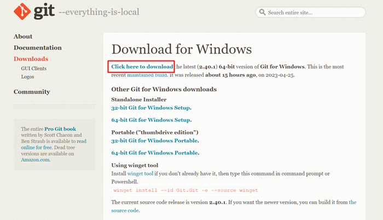Image resolution: width=383 pixels, height=220 pixels.
Task: Click the 'Click here to download' link
Action: click(x=142, y=67)
